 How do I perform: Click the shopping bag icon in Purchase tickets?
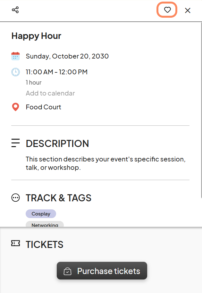click(x=67, y=271)
